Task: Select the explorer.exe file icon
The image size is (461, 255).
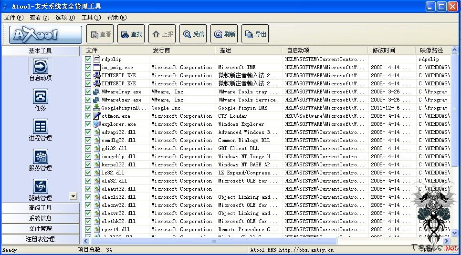Action: coord(97,124)
